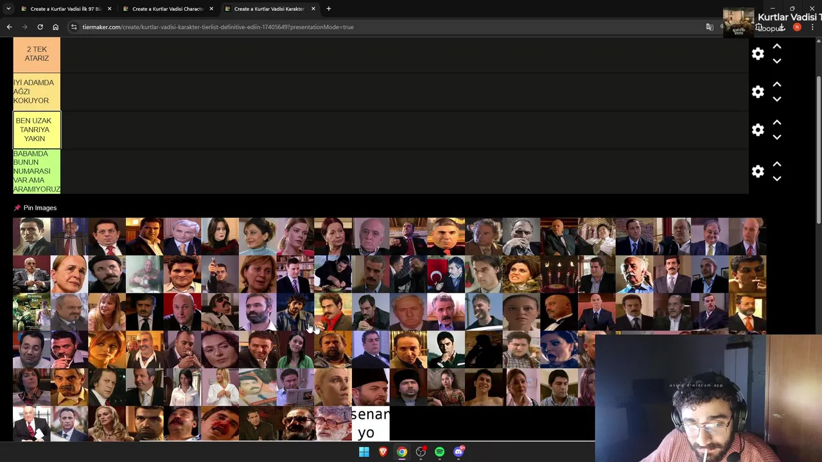Open Brave browser from taskbar
822x462 pixels.
(x=383, y=452)
